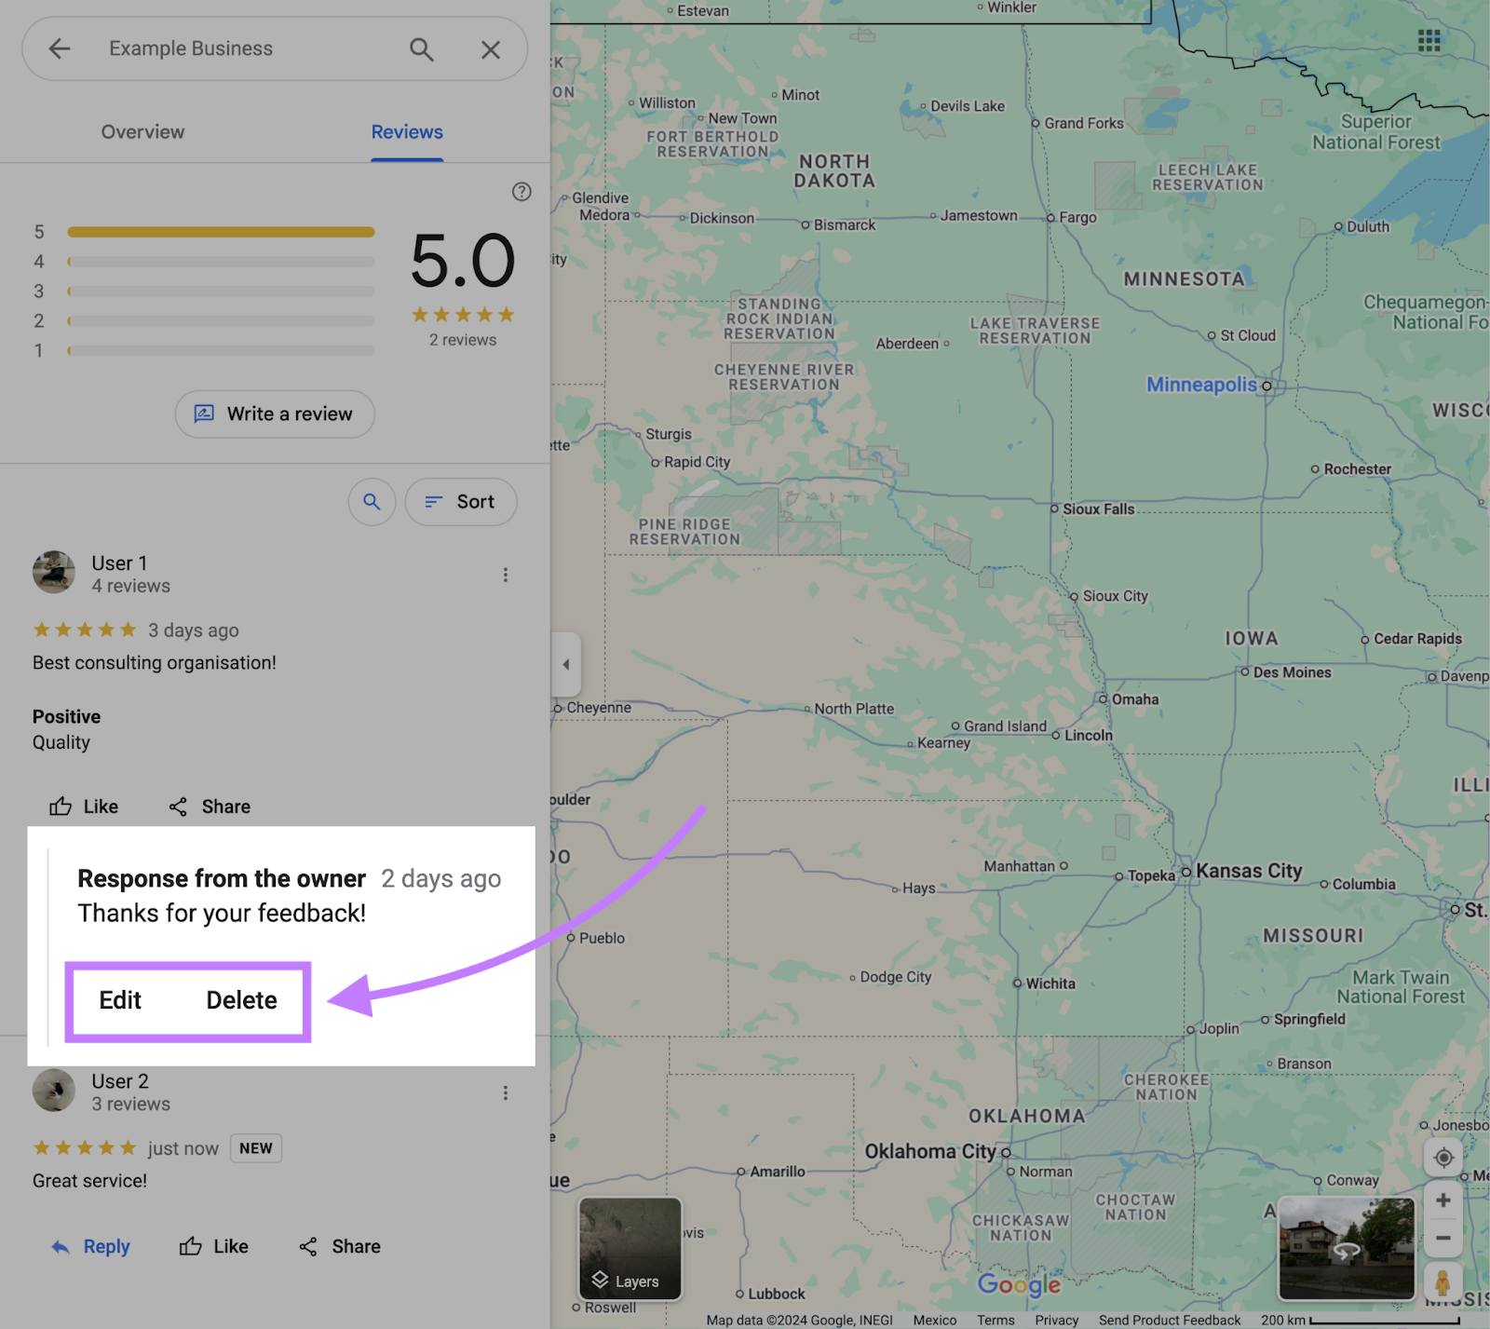
Task: Open the Sort reviews dropdown
Action: coord(461,502)
